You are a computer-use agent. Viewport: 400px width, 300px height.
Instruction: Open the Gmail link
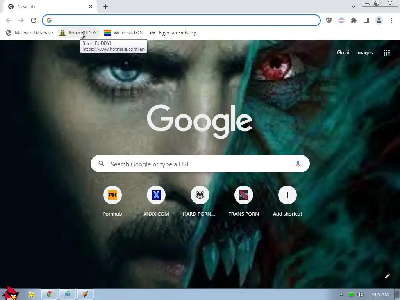coord(344,53)
